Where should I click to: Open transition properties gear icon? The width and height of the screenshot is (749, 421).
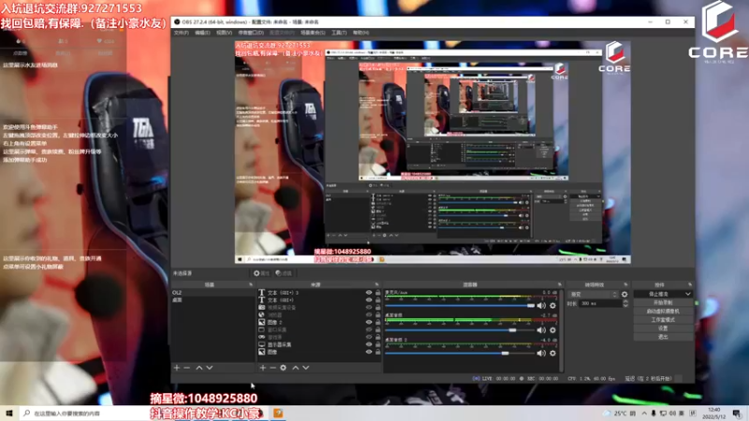pyautogui.click(x=624, y=294)
